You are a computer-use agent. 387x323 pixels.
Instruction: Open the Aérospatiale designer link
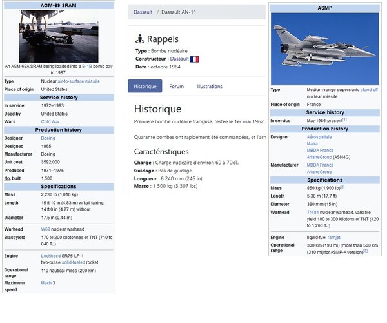click(319, 137)
